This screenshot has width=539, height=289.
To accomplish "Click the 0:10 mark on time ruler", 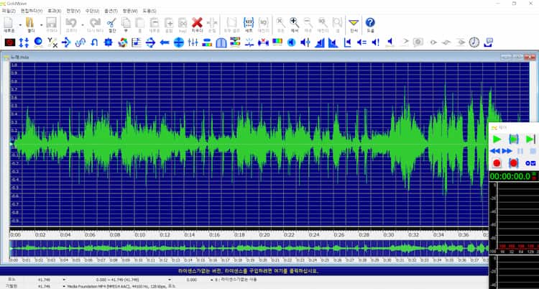I will pos(140,235).
